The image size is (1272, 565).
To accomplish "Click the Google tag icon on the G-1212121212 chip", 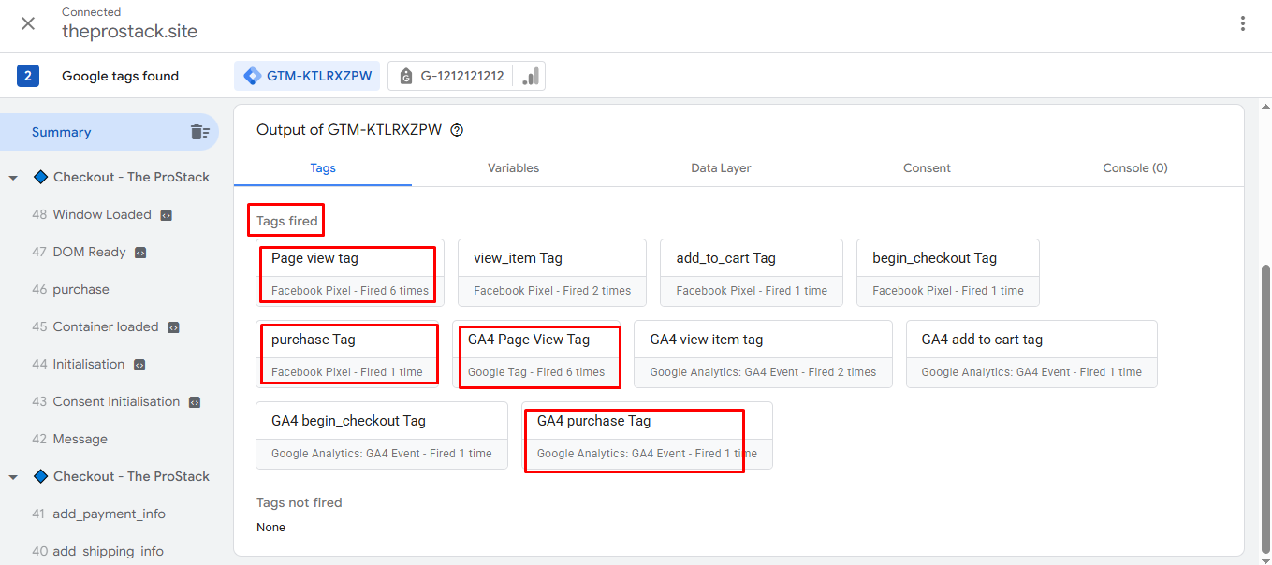I will tap(405, 76).
